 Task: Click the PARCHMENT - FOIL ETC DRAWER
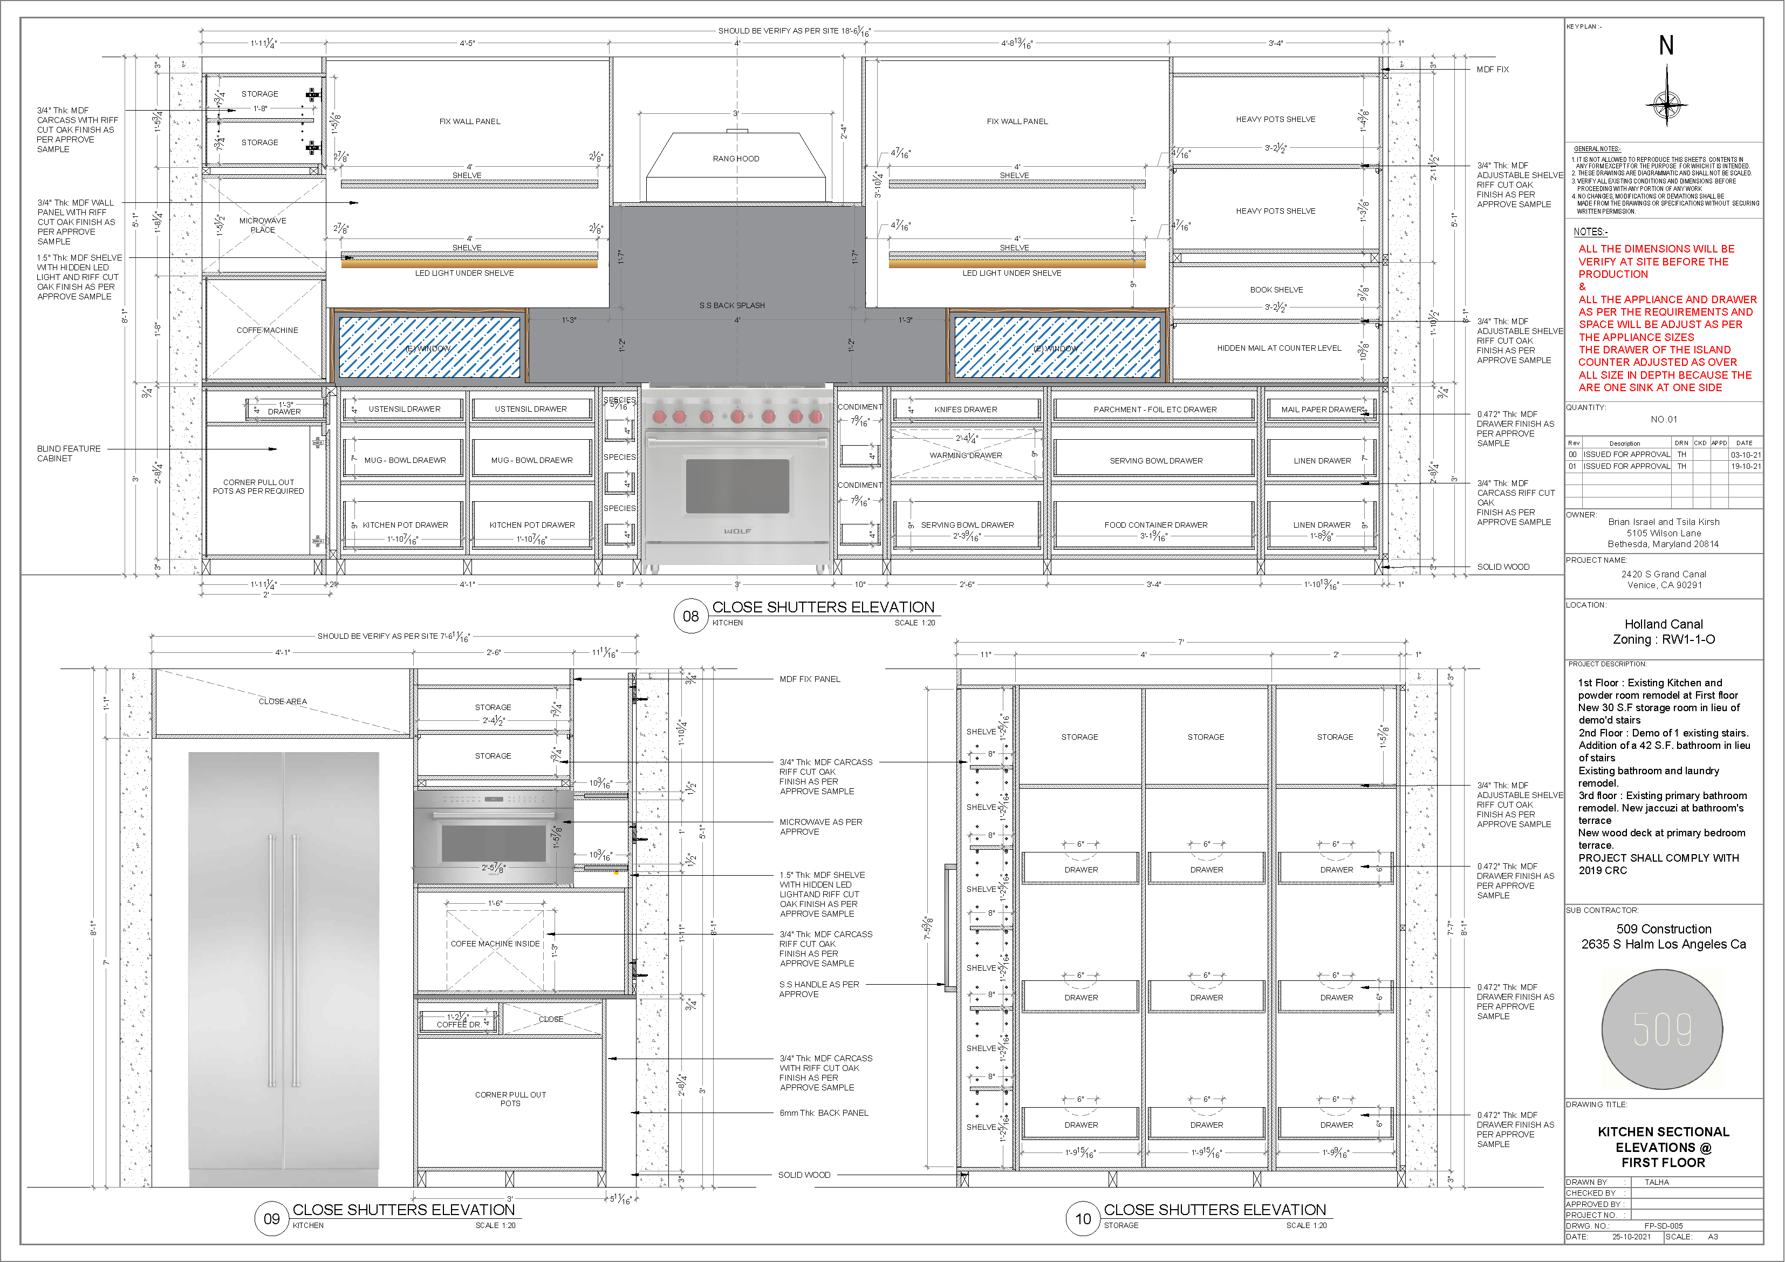1154,409
